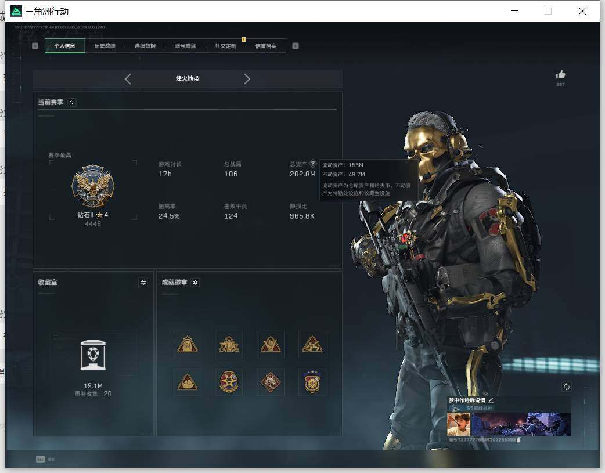Screen dimensions: 605x473
Task: Switch to the 历史战绩 tab
Action: coord(105,46)
